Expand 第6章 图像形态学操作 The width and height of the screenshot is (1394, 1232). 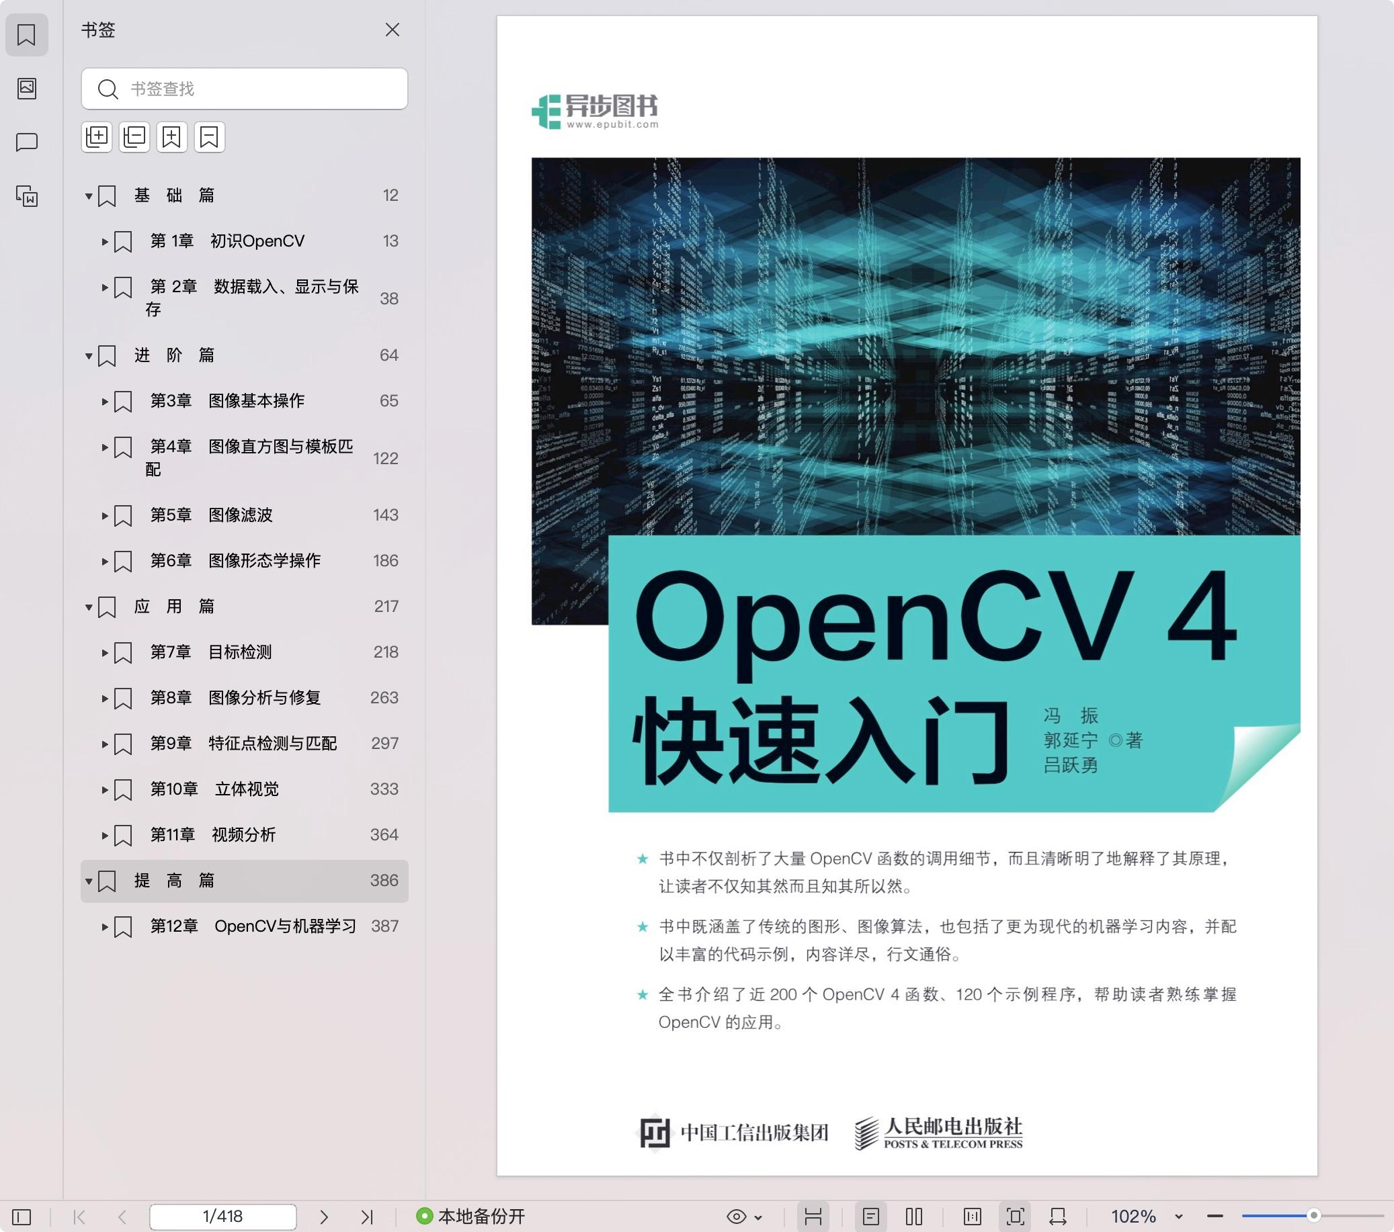[104, 561]
